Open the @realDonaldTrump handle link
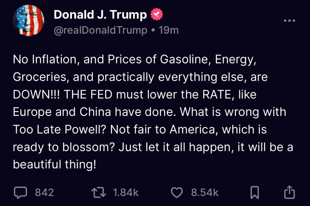Viewport: 310px width, 206px height. [101, 30]
